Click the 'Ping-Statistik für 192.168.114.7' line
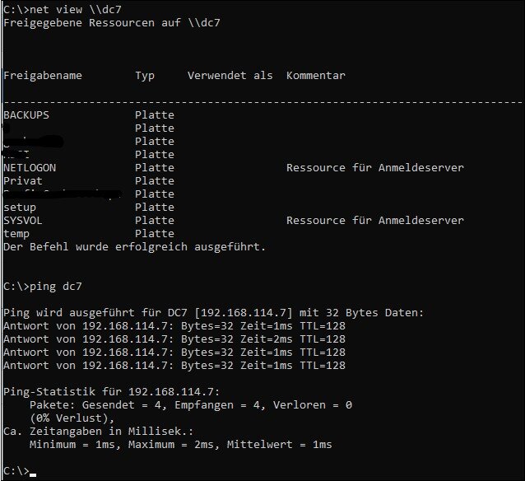Screen dimensions: 525x481 point(111,392)
